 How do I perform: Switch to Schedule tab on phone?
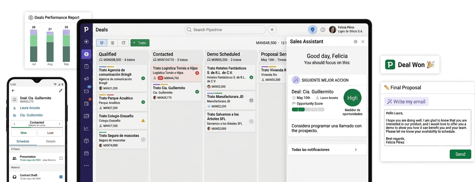coord(23,141)
